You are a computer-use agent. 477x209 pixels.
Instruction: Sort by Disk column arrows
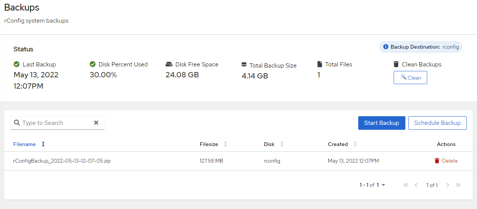coord(282,144)
